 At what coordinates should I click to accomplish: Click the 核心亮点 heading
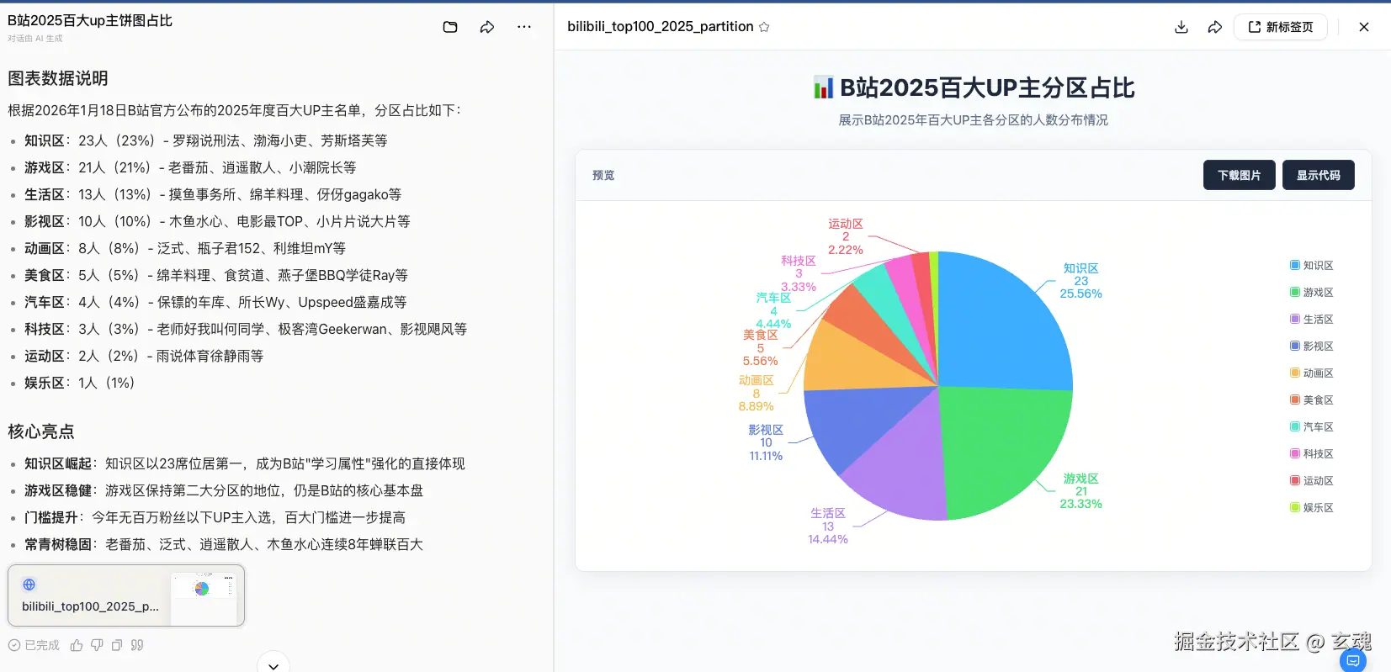tap(41, 431)
